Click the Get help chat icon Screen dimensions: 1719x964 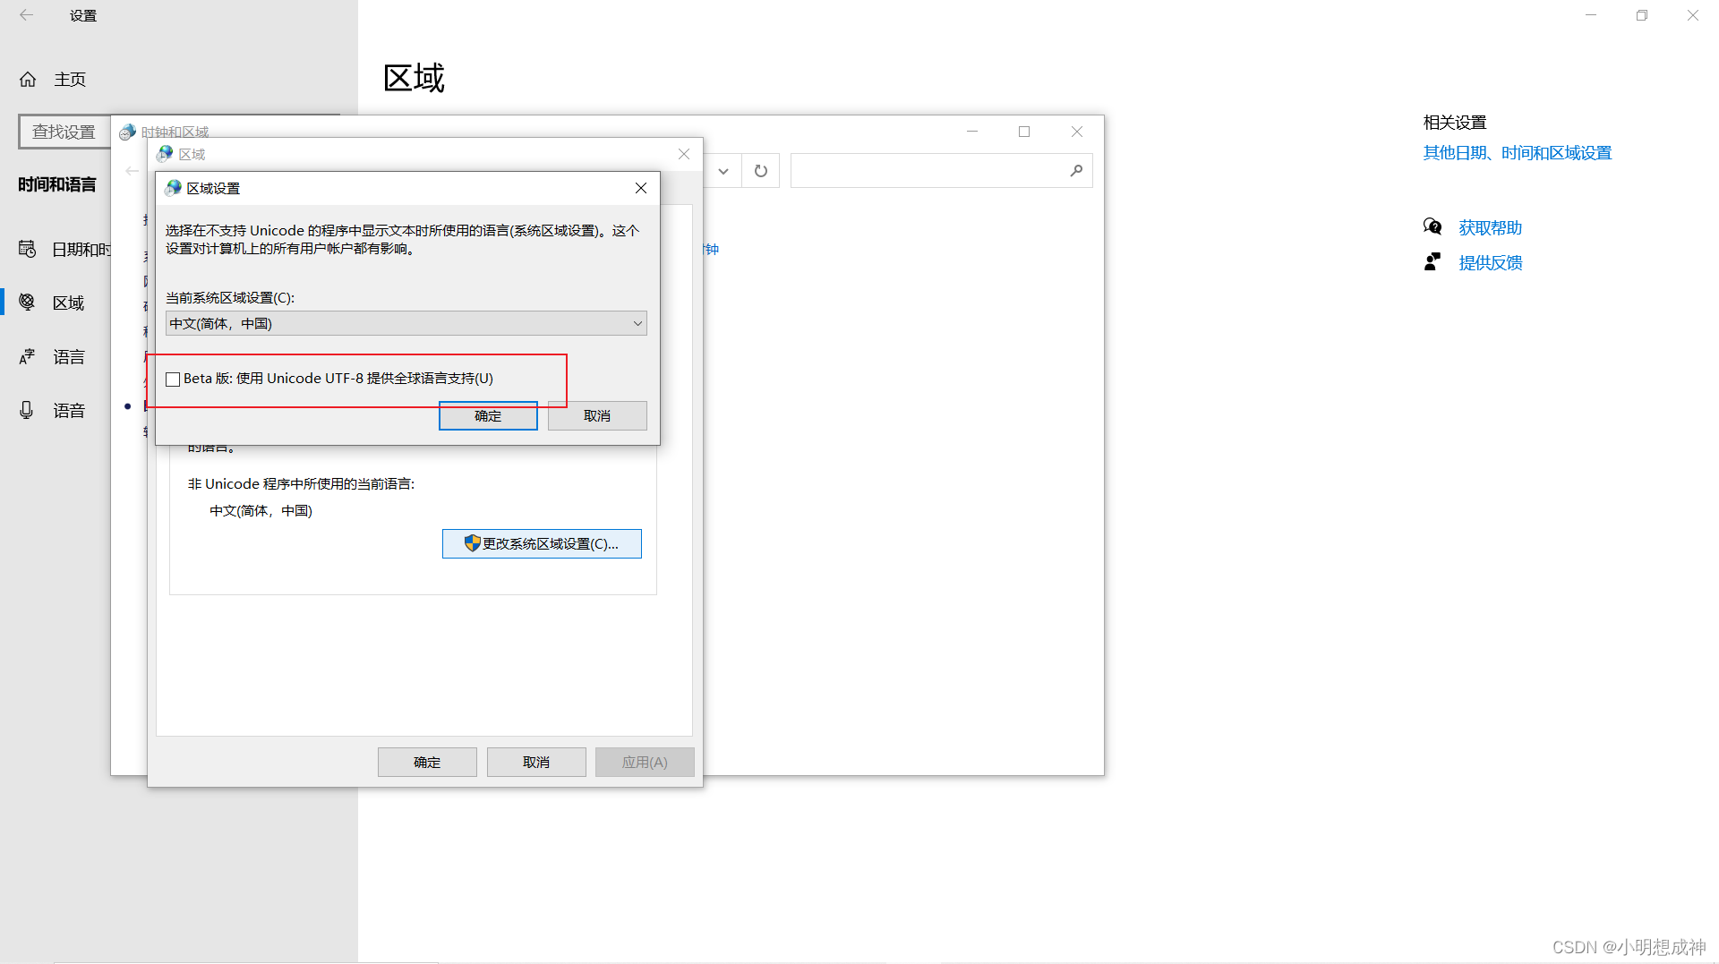[1432, 226]
